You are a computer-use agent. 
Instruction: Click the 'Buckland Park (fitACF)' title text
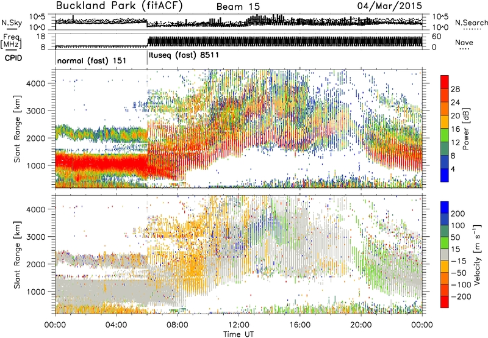pos(119,6)
